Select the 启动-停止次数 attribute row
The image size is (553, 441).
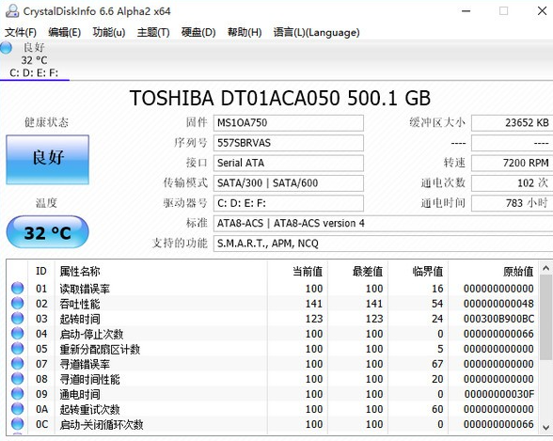point(273,334)
